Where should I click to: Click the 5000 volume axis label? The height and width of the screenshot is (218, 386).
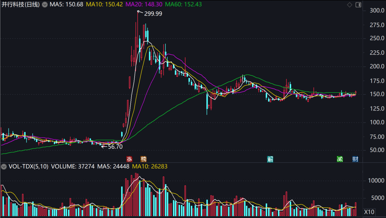click(x=378, y=198)
